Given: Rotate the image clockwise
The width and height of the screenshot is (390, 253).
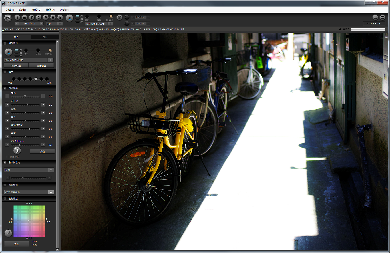Looking at the screenshot, I should pyautogui.click(x=39, y=17).
